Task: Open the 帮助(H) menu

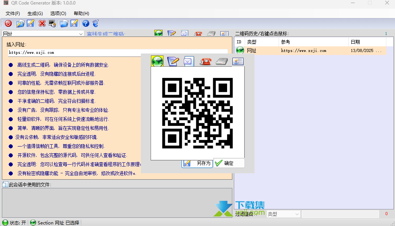Action: pyautogui.click(x=81, y=13)
